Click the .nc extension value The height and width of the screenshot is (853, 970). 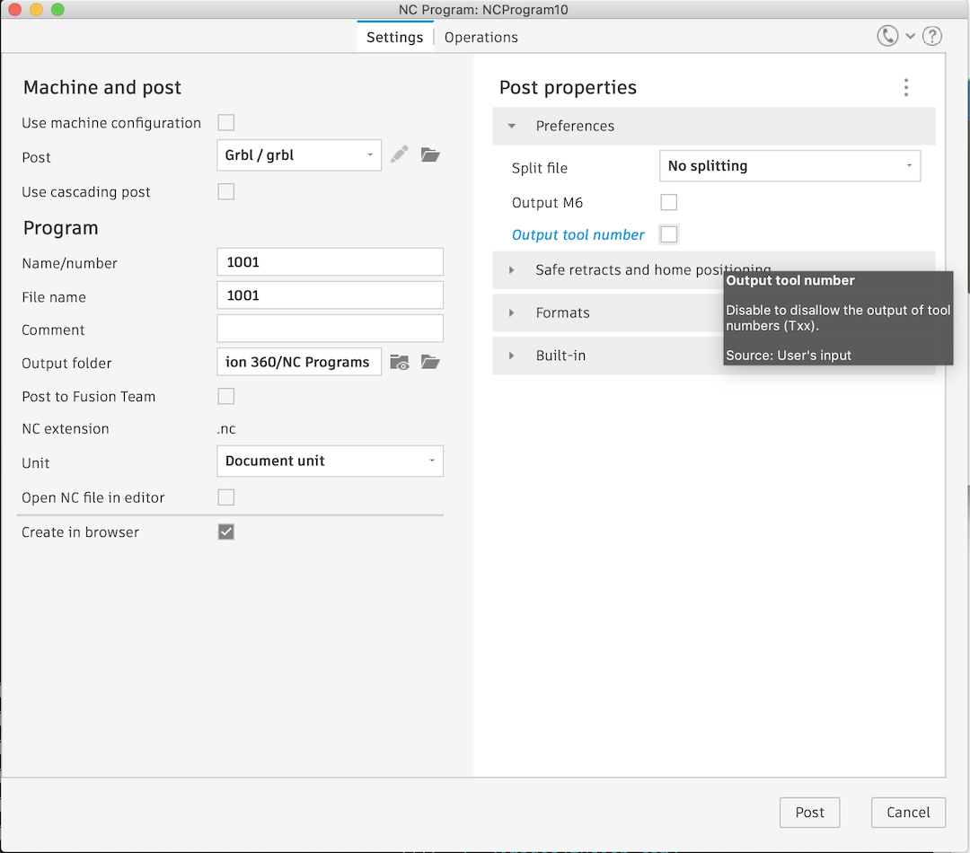coord(226,428)
